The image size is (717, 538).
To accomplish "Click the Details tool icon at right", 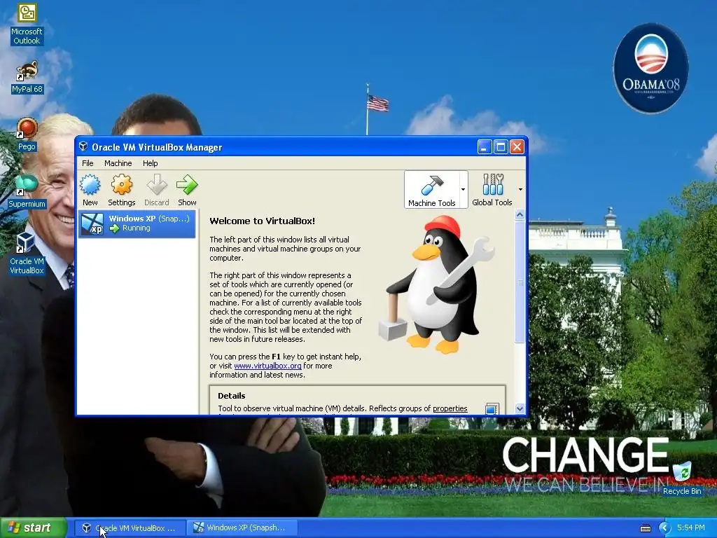I will [x=492, y=408].
